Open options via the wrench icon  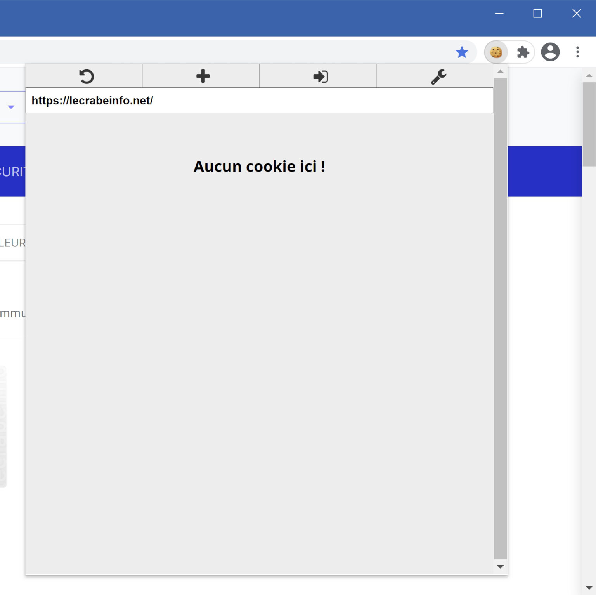tap(438, 76)
